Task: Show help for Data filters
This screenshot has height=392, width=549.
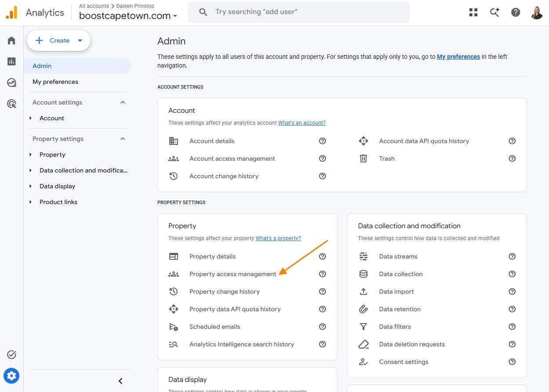Action: [512, 327]
